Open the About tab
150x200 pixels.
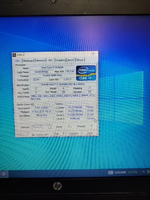coord(80,60)
